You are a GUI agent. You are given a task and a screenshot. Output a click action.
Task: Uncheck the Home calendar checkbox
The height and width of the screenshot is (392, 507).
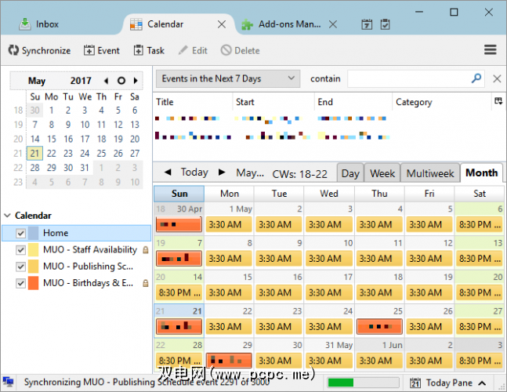21,233
